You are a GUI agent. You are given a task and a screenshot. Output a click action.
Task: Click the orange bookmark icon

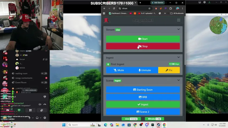point(135,13)
